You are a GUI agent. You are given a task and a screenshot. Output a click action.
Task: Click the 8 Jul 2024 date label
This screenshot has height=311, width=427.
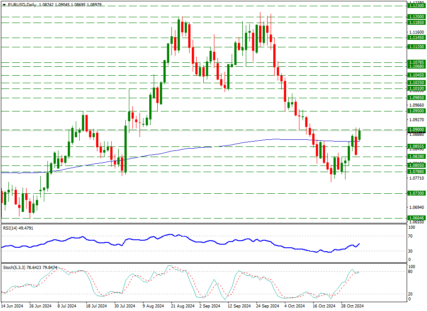67,306
